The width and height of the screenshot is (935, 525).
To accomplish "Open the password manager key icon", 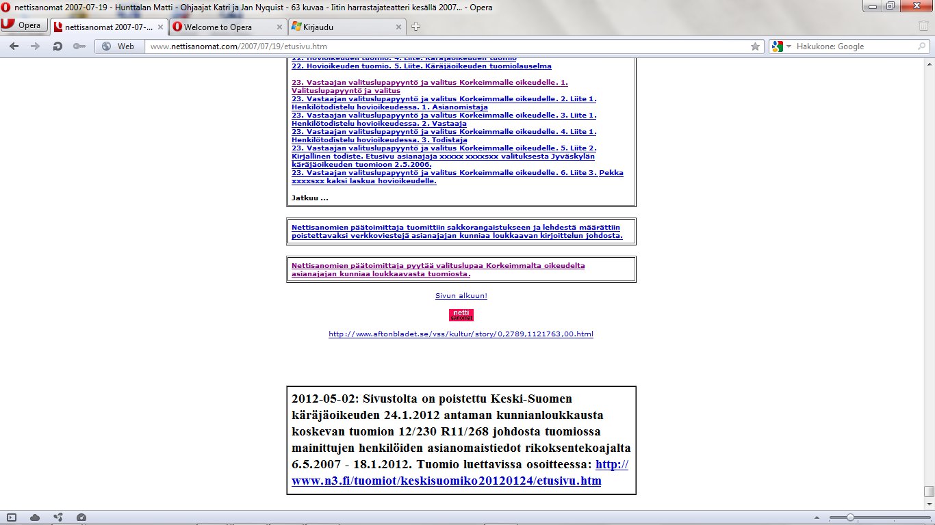I will pyautogui.click(x=79, y=46).
